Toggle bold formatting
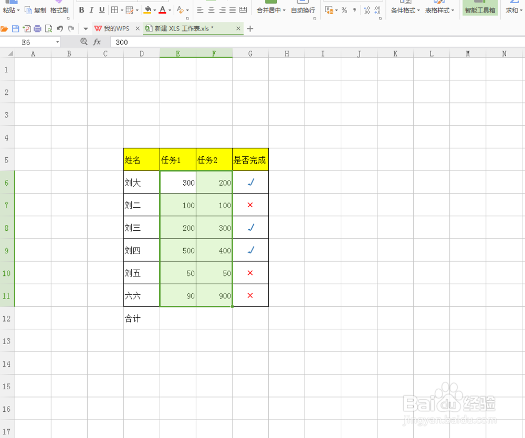Image resolution: width=525 pixels, height=438 pixels. tap(81, 10)
